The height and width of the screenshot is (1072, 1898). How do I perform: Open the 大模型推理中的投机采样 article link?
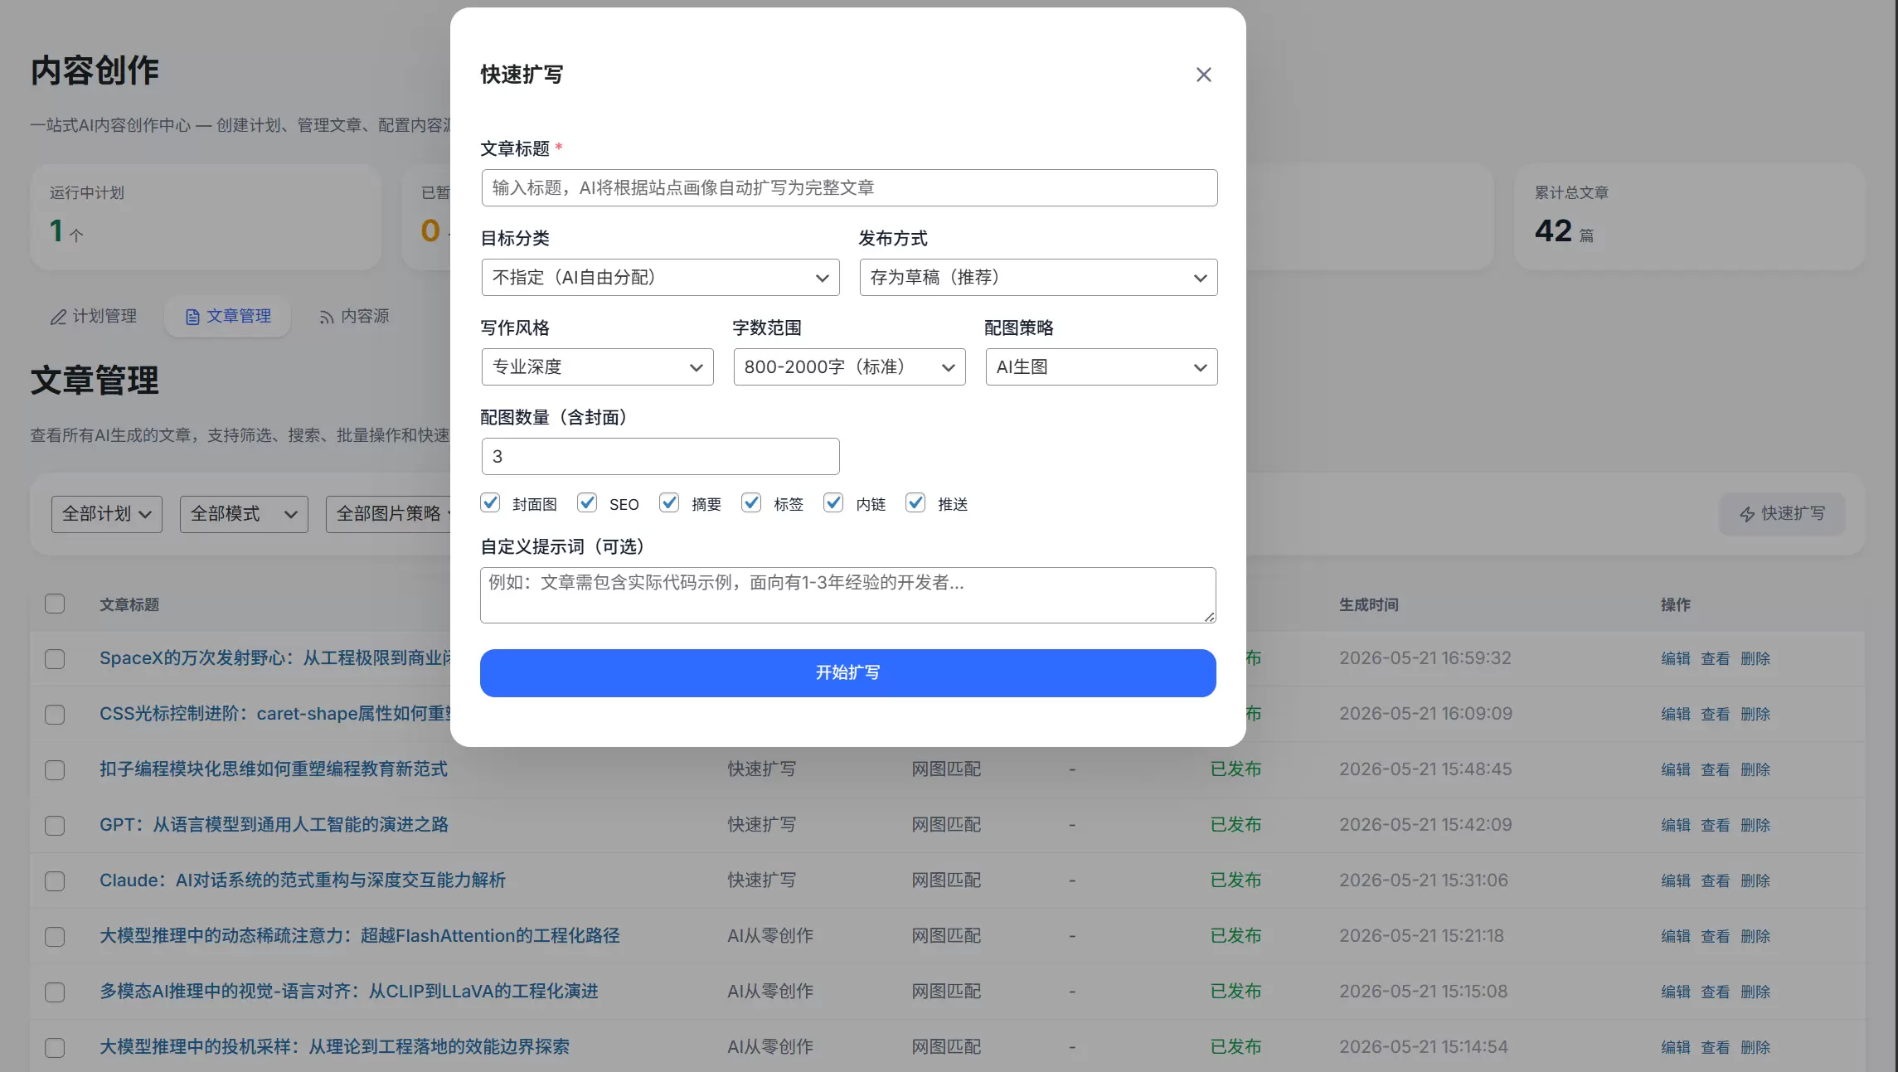334,1047
